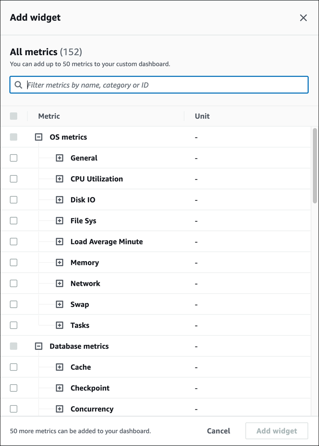Viewport: 319px width, 446px height.
Task: Click the search magnifier icon
Action: coord(18,84)
